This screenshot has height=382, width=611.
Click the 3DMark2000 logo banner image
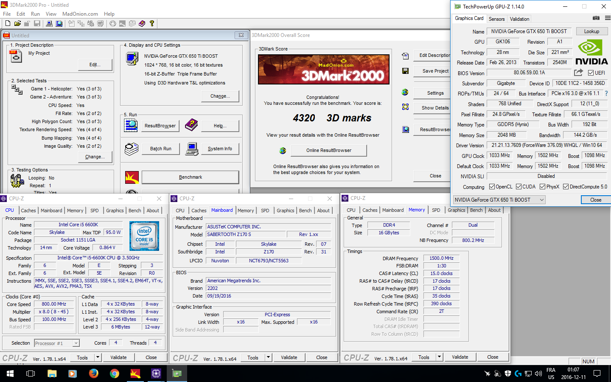pos(324,69)
